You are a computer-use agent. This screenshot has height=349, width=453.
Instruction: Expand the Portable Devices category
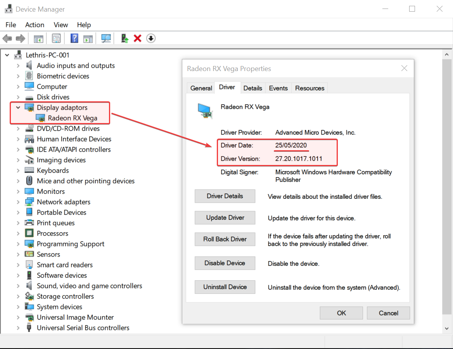(18, 212)
